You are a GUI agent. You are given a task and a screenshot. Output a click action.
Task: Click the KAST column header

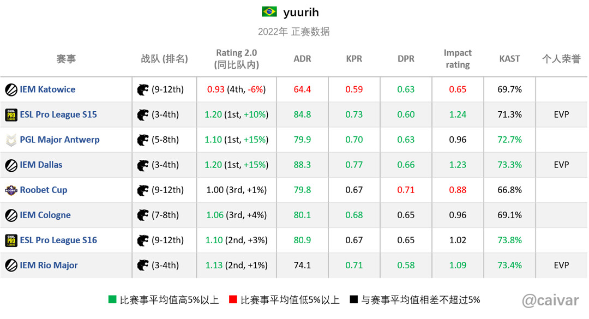[509, 58]
